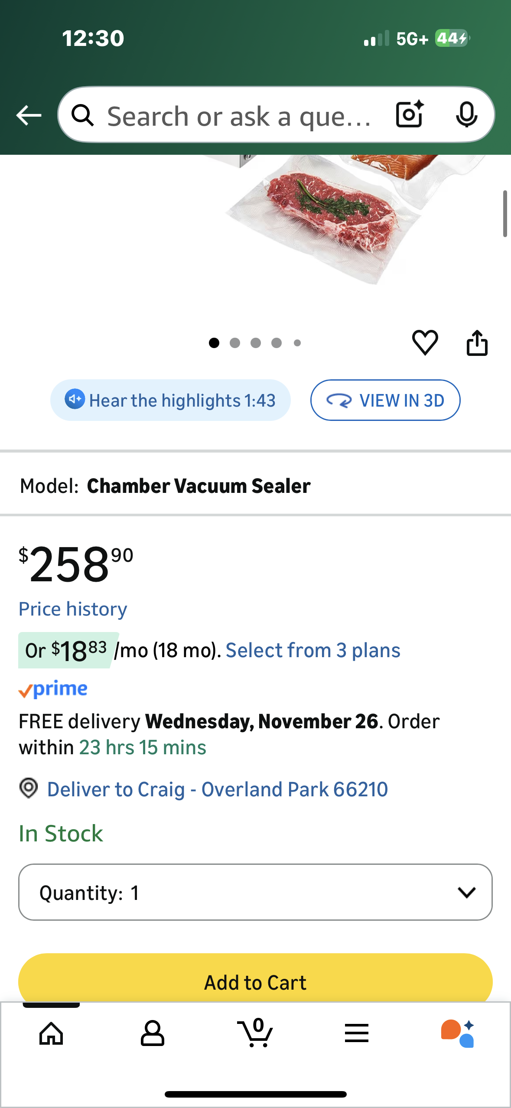Enable 3D view of the product

[385, 400]
